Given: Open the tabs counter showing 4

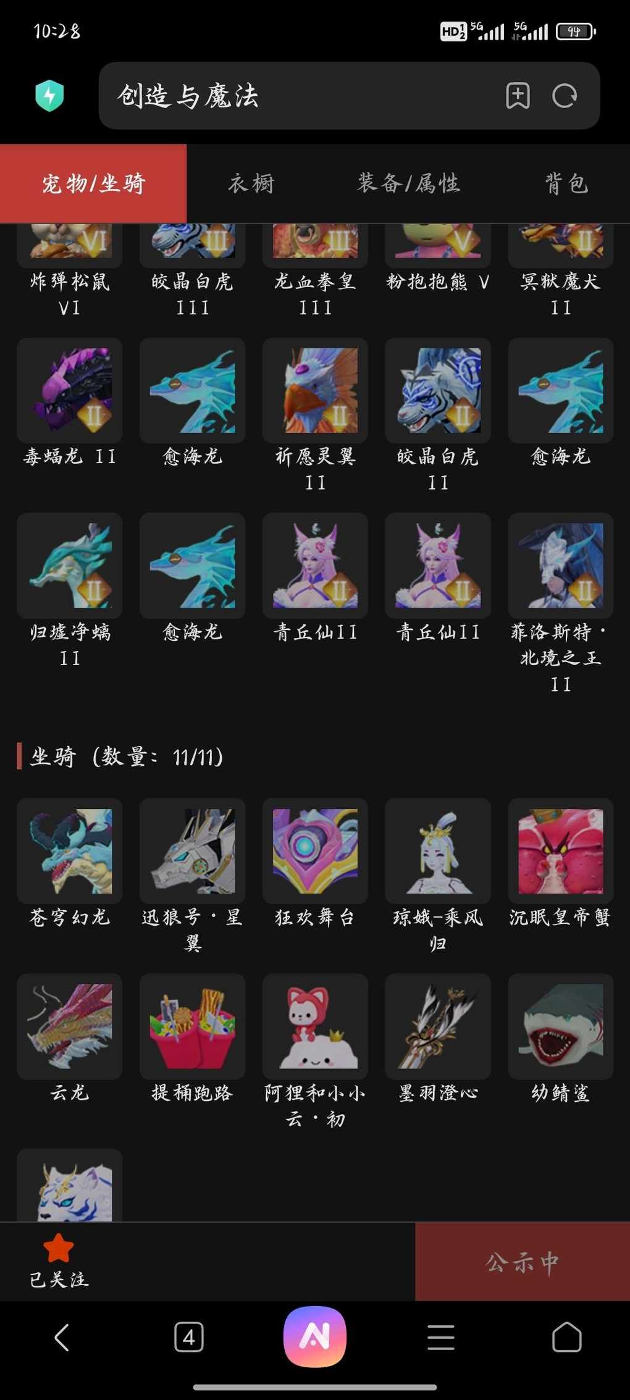Looking at the screenshot, I should coord(189,1338).
